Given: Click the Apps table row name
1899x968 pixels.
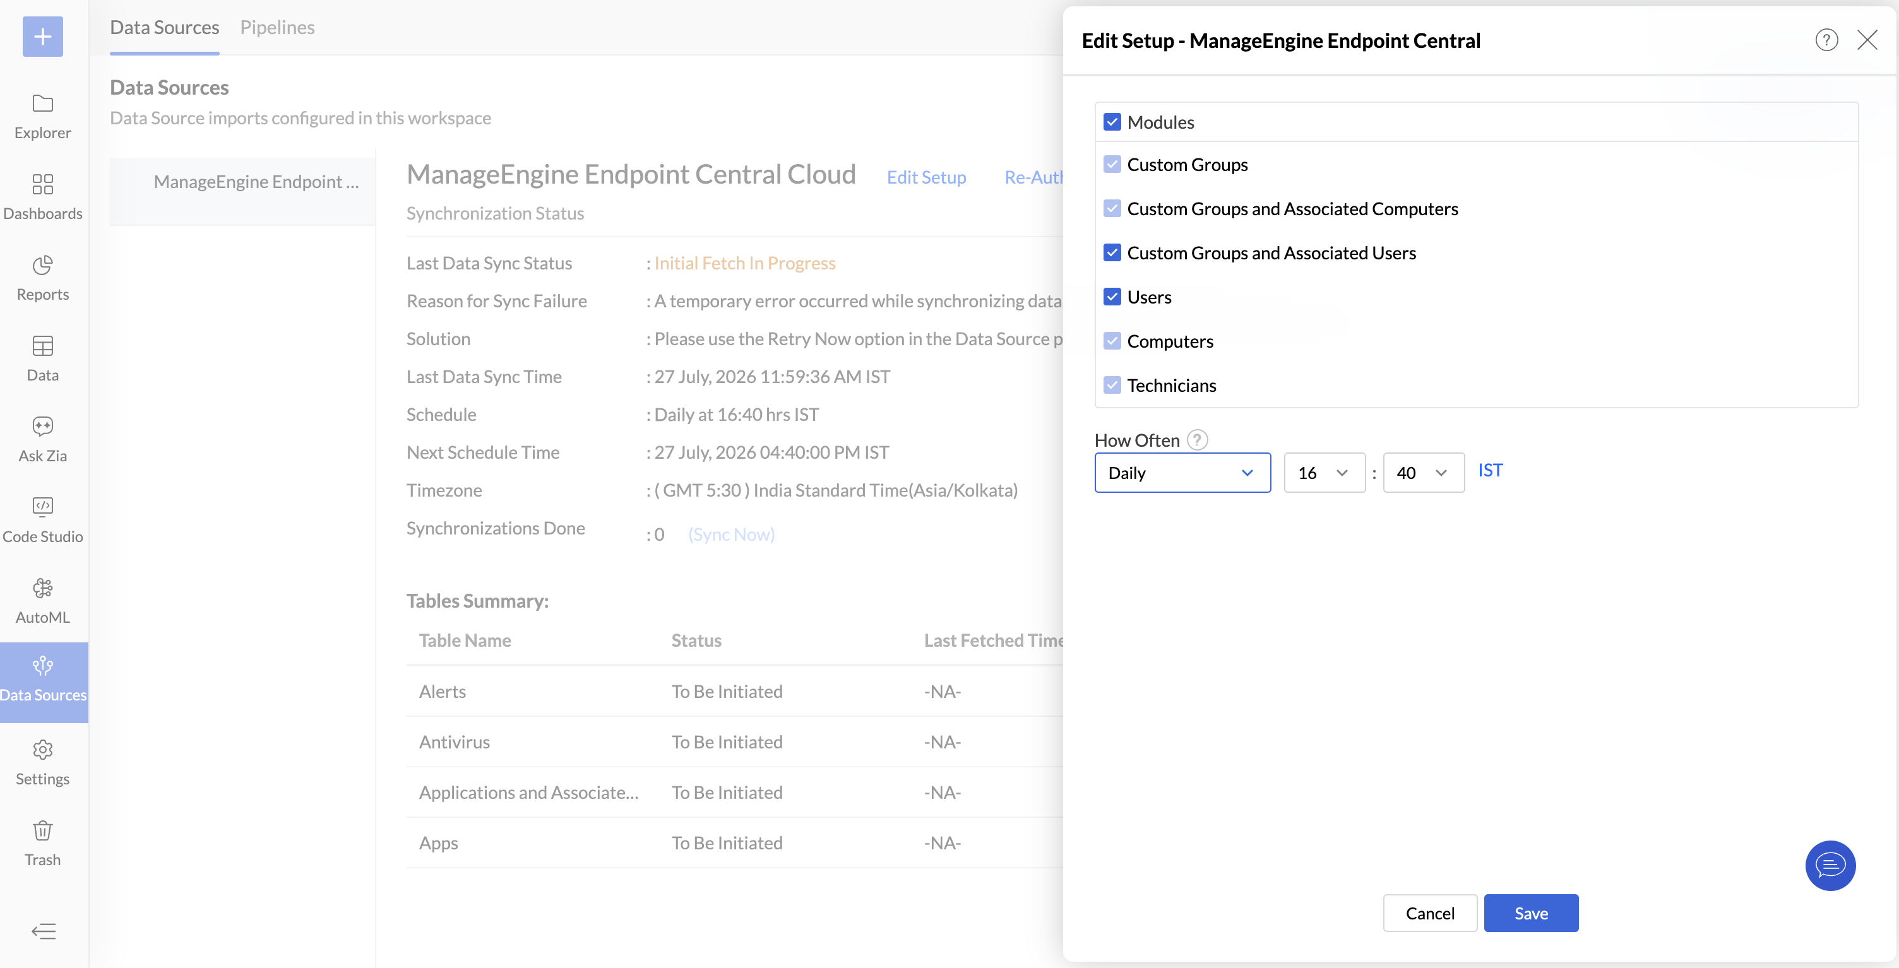Looking at the screenshot, I should coord(439,843).
